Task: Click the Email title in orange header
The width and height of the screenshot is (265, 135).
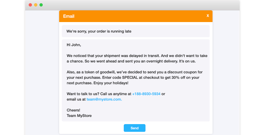Action: pos(69,16)
